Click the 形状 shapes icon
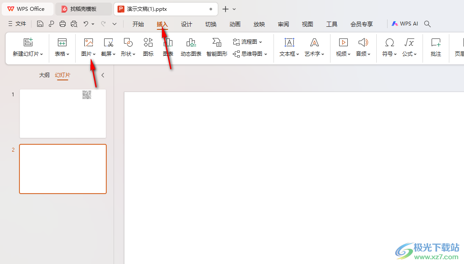Screen dimensions: 464x264 click(x=128, y=42)
